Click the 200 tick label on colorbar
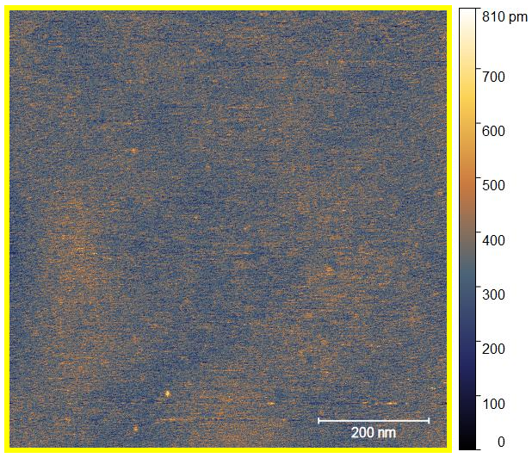The width and height of the screenshot is (532, 458). (x=493, y=349)
